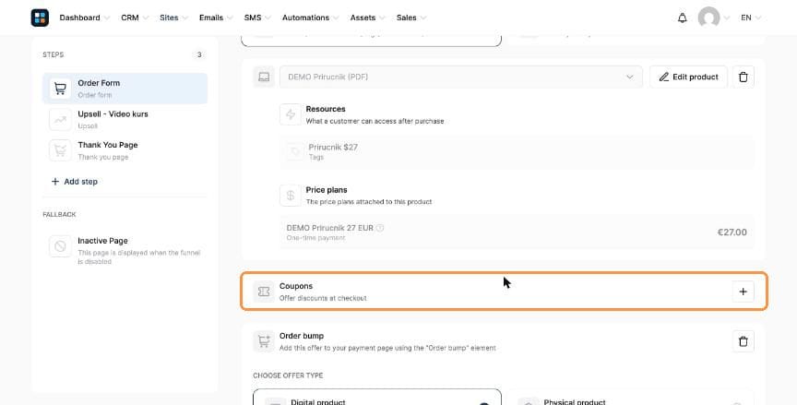Click the Inactive Page disabled icon
This screenshot has height=405, width=797.
60,246
